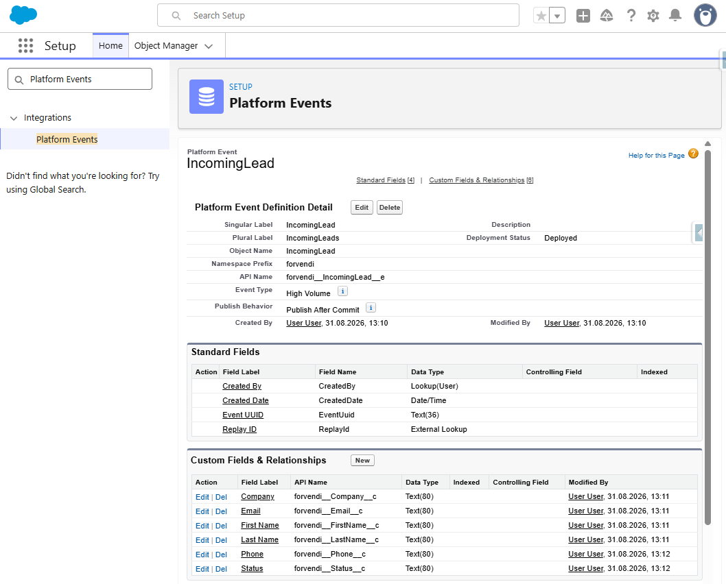Viewport: 726px width, 584px height.
Task: Edit the First Name custom field
Action: tap(202, 526)
